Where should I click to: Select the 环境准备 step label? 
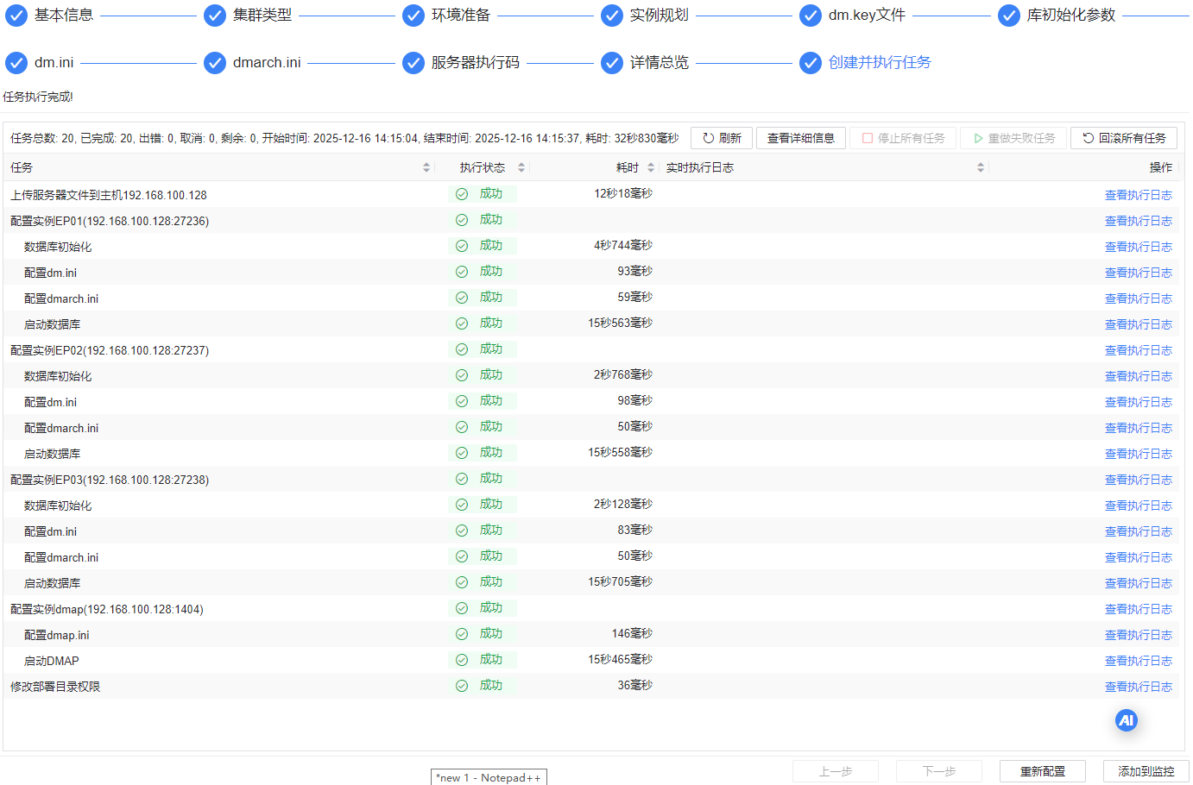pyautogui.click(x=461, y=16)
